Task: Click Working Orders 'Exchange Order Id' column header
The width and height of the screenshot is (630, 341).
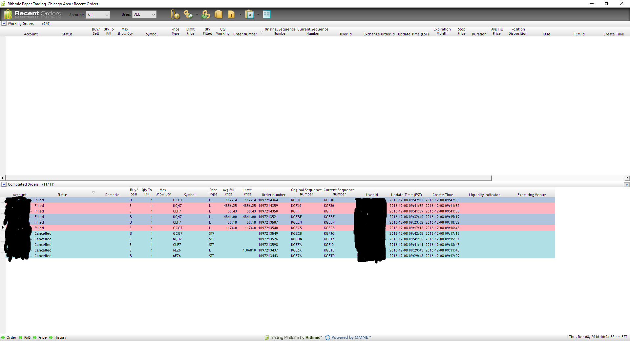Action: point(379,34)
